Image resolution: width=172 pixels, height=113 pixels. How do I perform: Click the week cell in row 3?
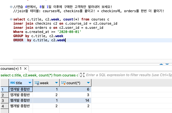point(46,100)
